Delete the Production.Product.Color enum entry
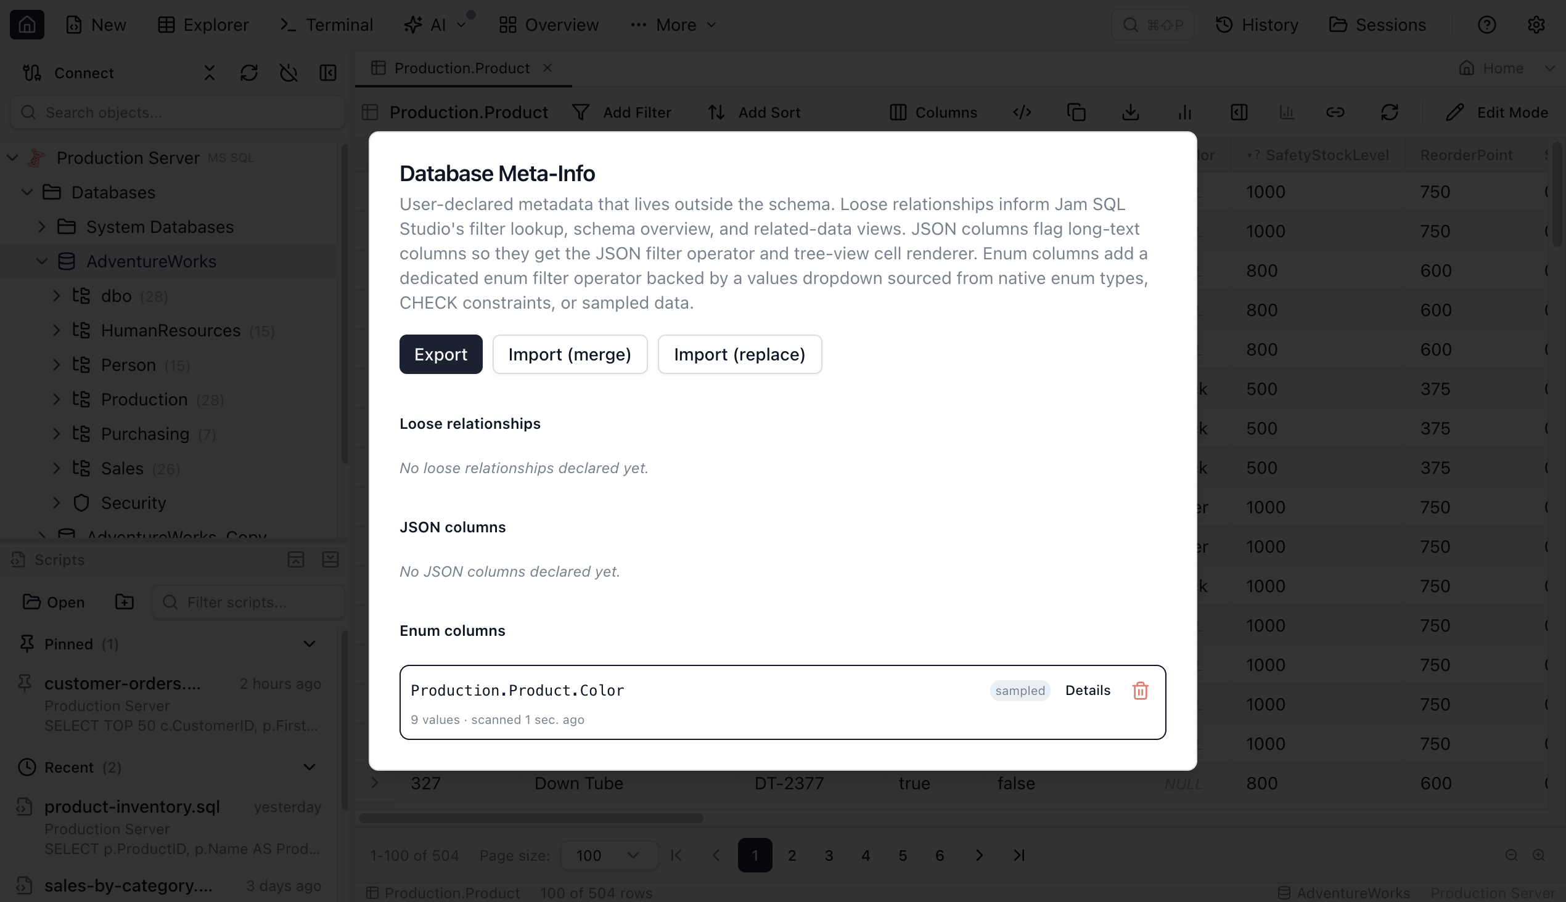This screenshot has width=1566, height=902. (1140, 690)
